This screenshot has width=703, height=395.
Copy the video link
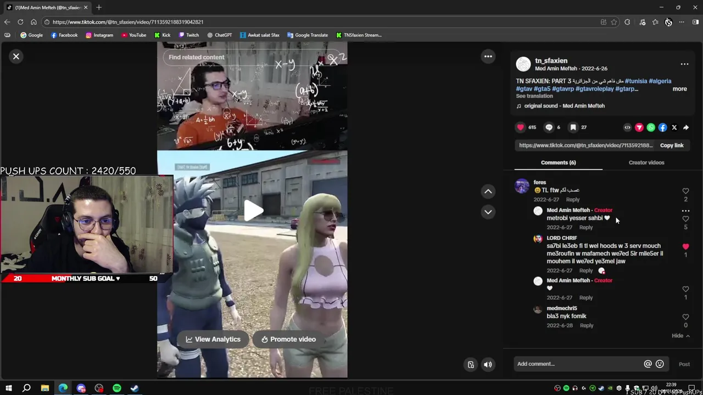(x=672, y=145)
